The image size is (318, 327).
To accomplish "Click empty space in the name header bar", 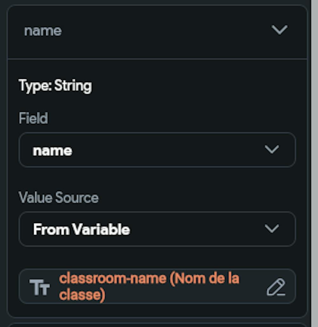I will (159, 31).
